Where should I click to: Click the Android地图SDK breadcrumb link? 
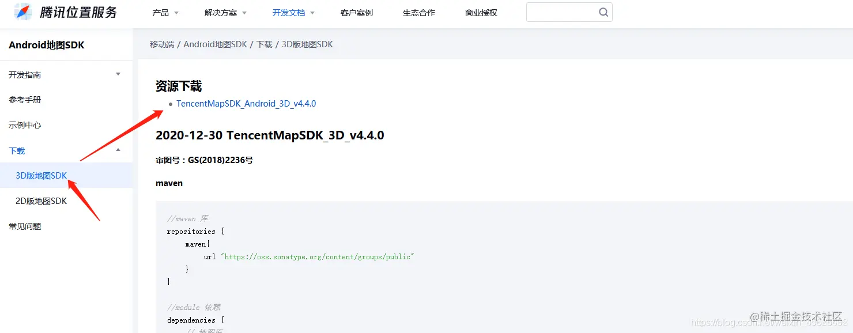coord(215,44)
